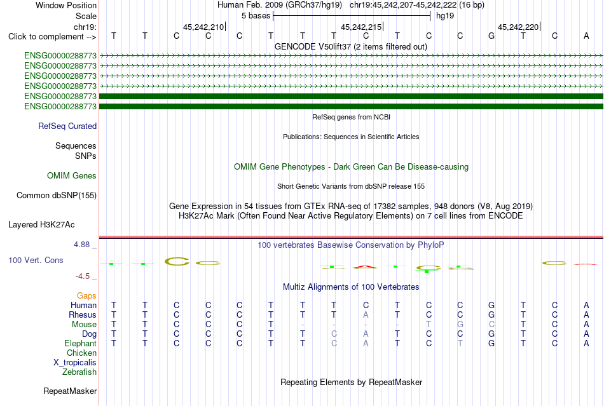The image size is (604, 406).
Task: Click the 45,242,210 coordinate marker
Action: 203,27
